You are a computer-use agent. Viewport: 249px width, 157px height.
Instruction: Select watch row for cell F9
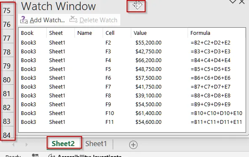[x=132, y=105]
